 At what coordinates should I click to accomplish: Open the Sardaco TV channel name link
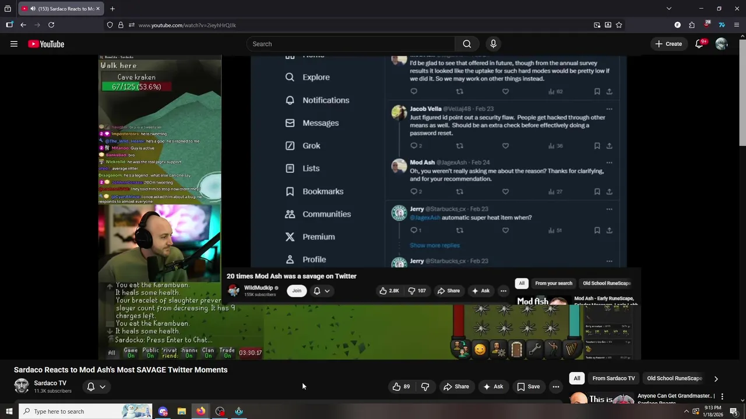[50, 383]
